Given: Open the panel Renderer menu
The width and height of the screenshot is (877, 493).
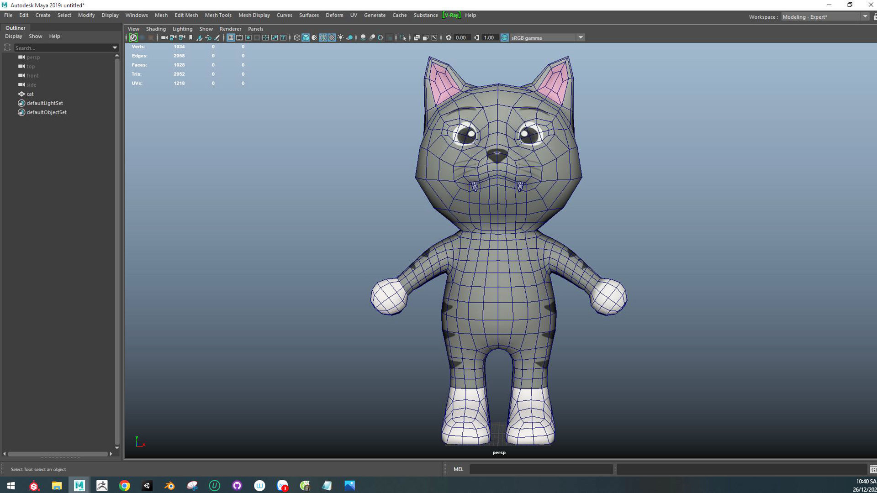Looking at the screenshot, I should click(230, 29).
